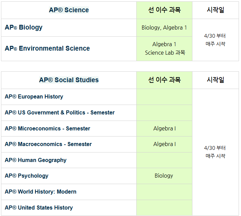Select AP European History course row
The height and width of the screenshot is (216, 241).
(x=34, y=97)
